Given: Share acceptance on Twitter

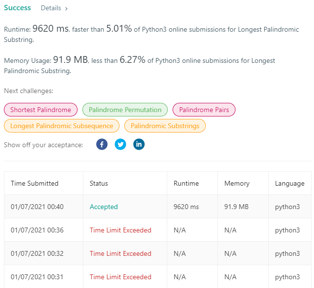Looking at the screenshot, I should point(120,144).
